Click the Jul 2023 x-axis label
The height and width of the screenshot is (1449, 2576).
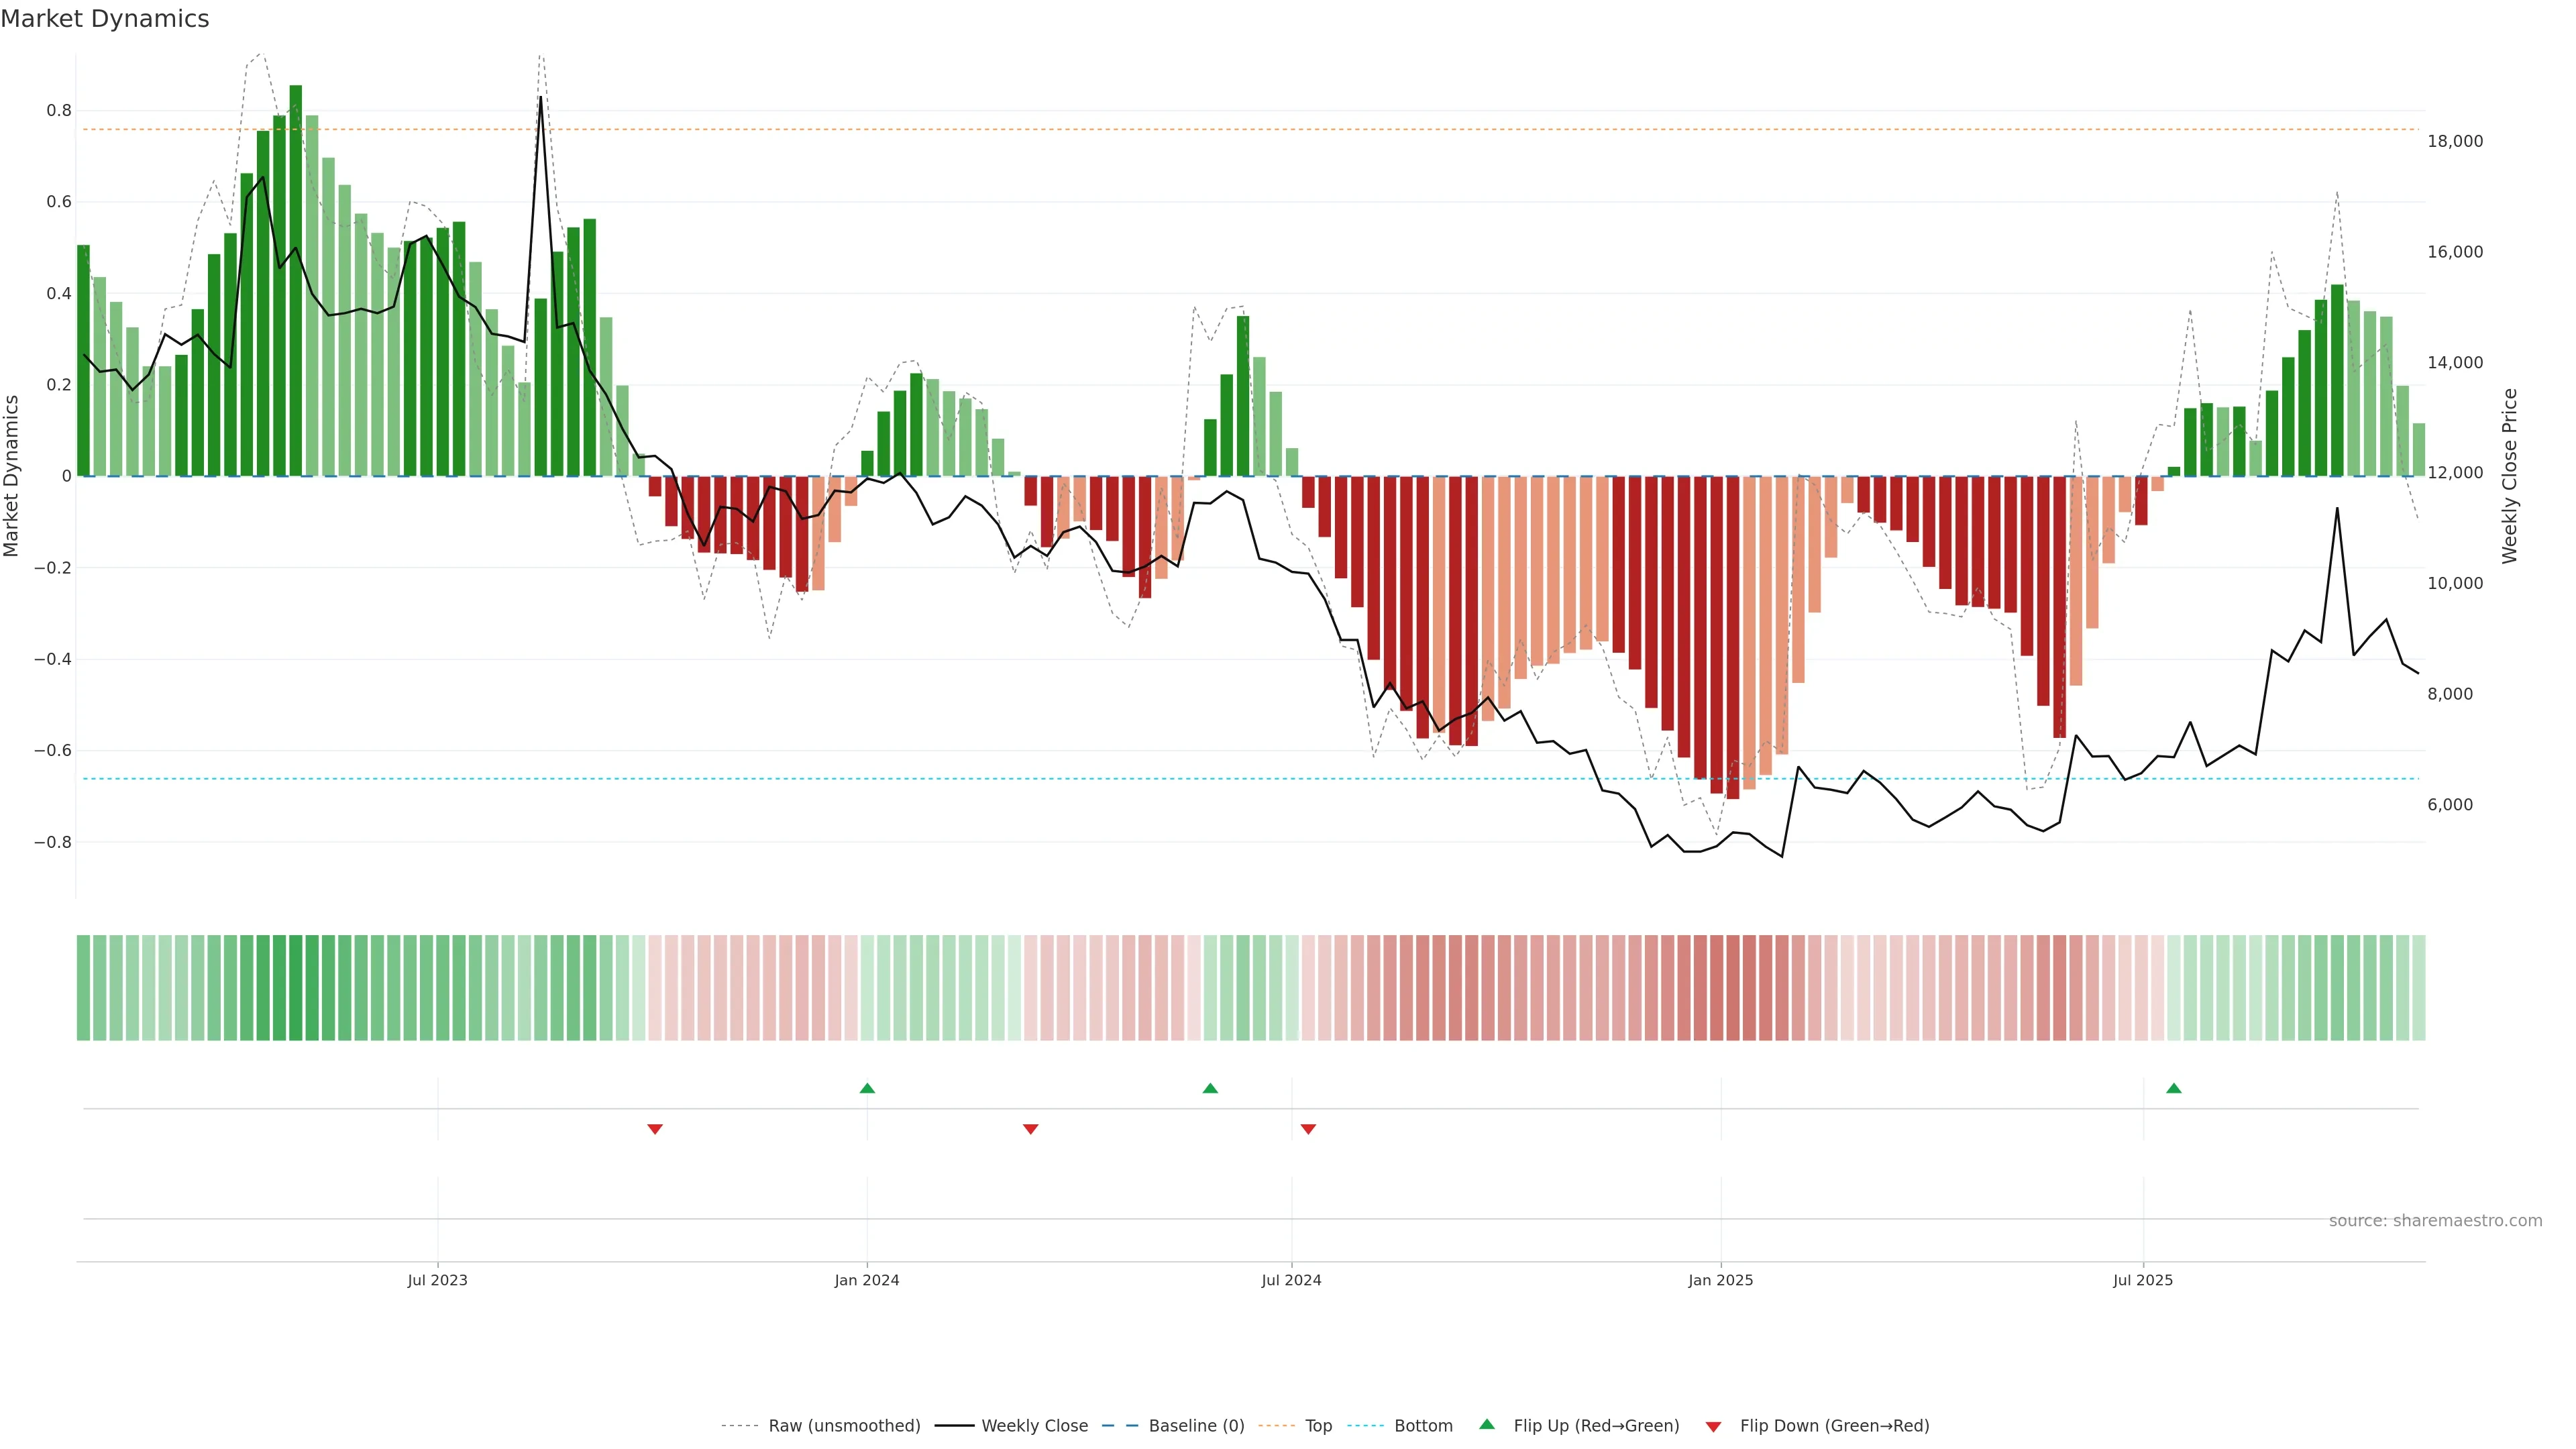click(x=437, y=1280)
